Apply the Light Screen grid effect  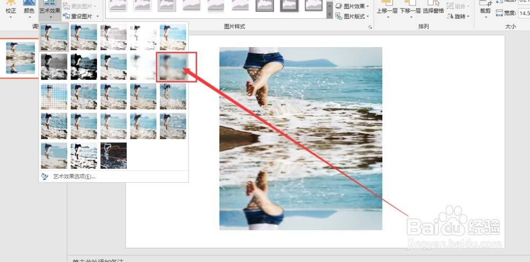[x=54, y=96]
